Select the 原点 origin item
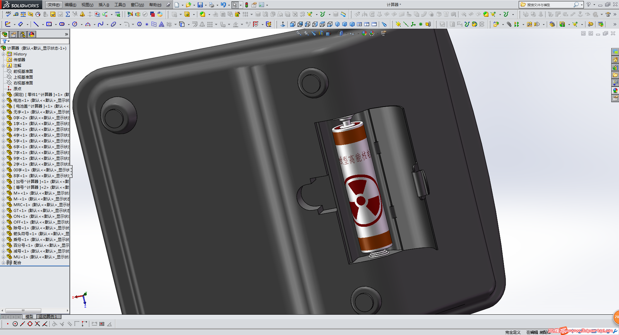Image resolution: width=619 pixels, height=335 pixels. pos(17,89)
